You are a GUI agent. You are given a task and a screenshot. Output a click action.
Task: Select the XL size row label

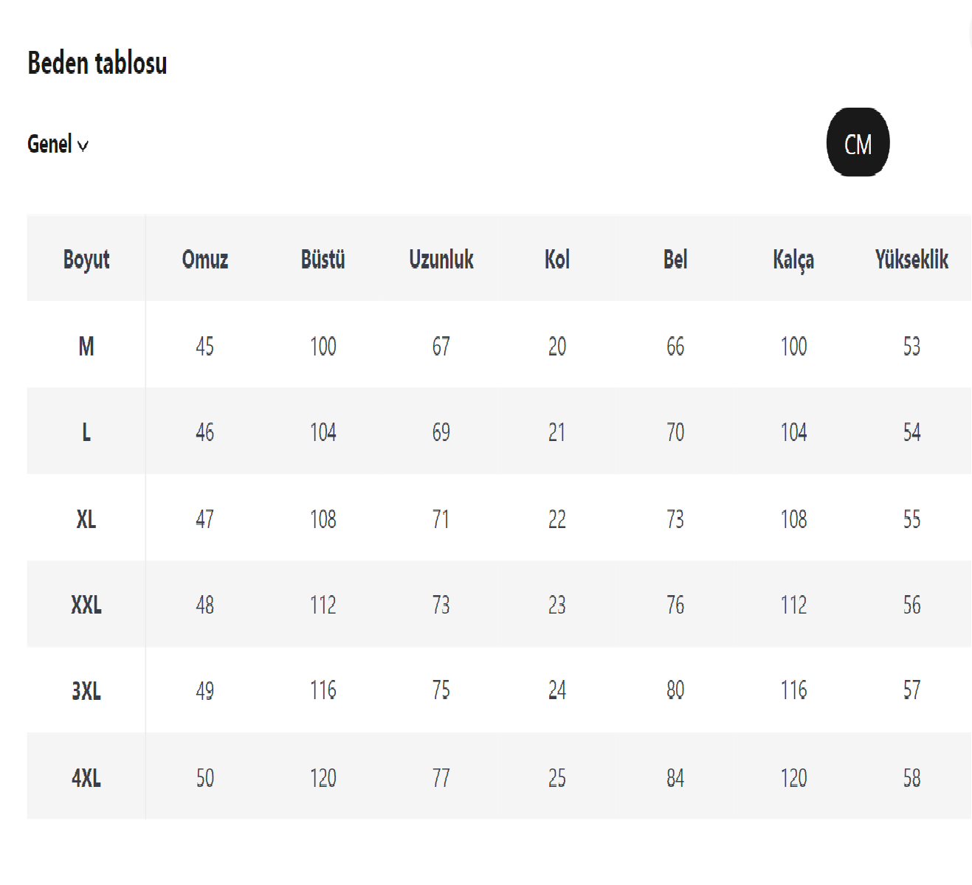[x=86, y=519]
